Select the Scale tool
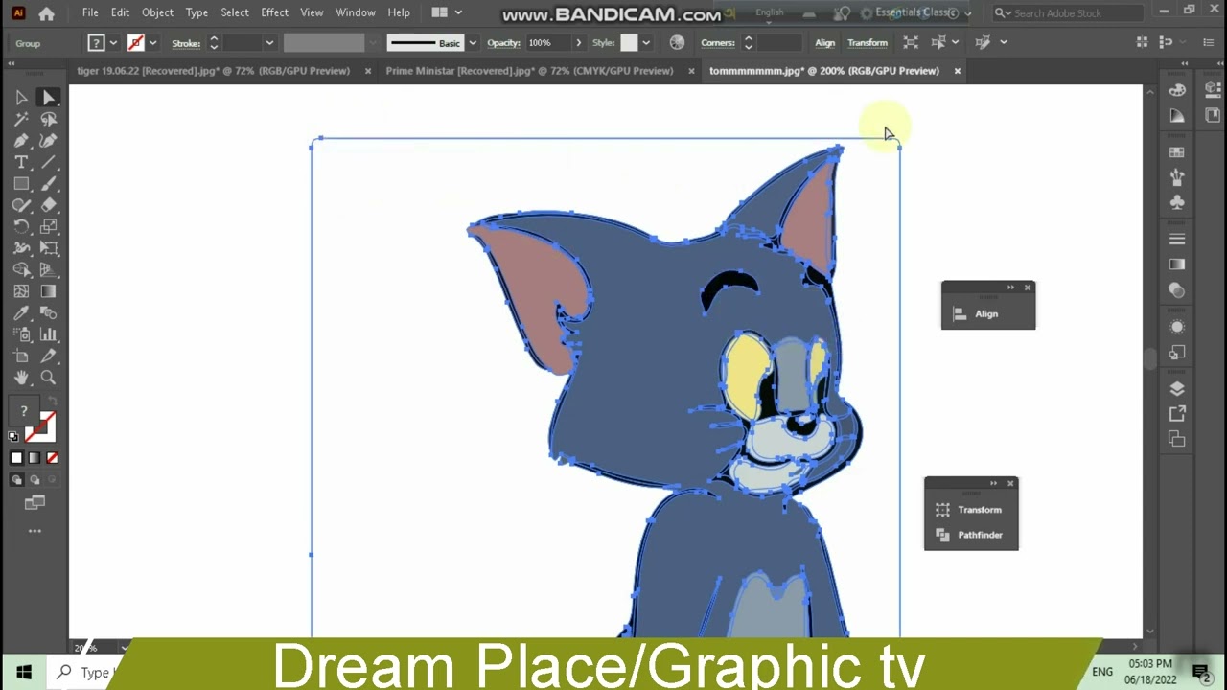 48,227
